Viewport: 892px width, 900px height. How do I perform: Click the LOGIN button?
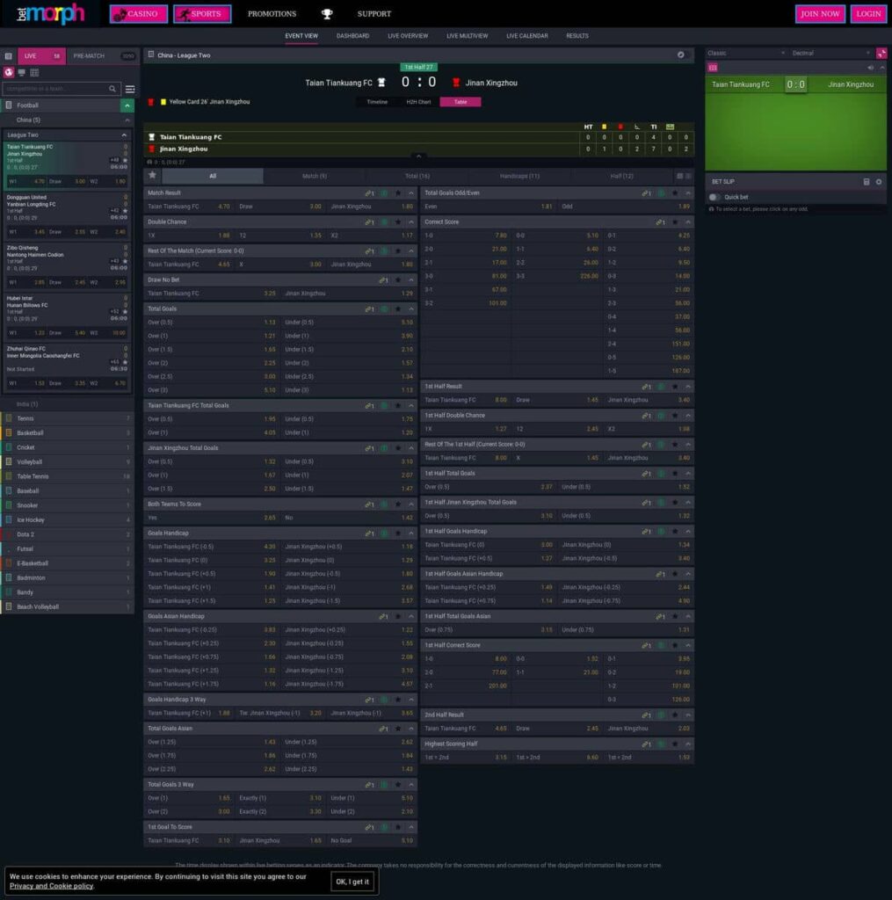868,14
